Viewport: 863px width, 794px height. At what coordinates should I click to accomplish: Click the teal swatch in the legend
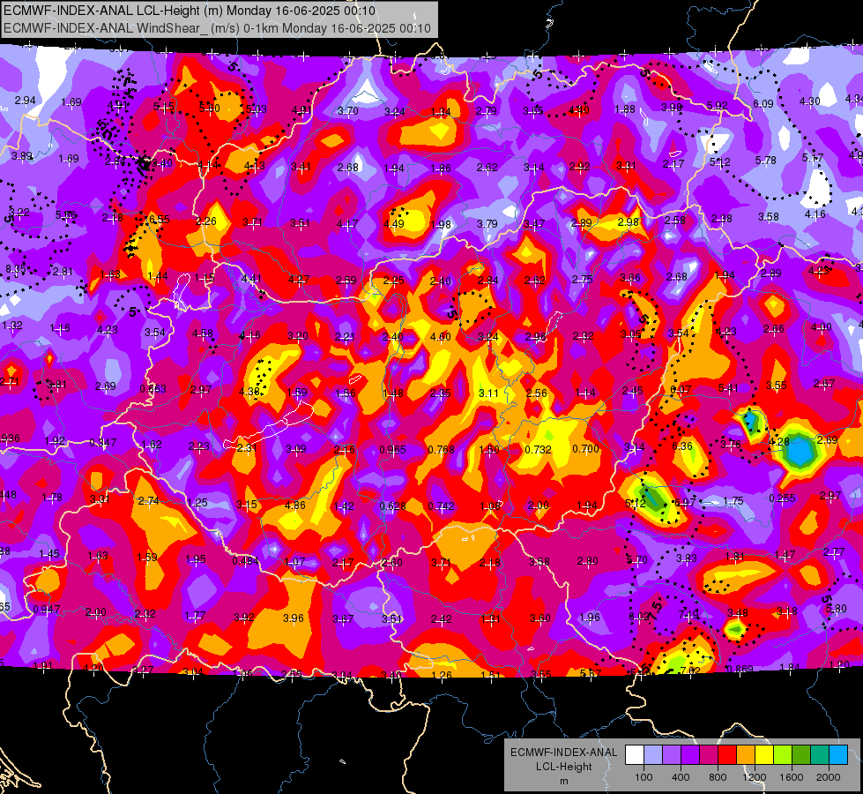(x=820, y=755)
